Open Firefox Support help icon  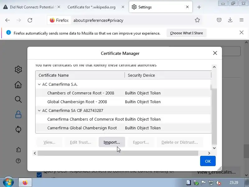point(18,161)
